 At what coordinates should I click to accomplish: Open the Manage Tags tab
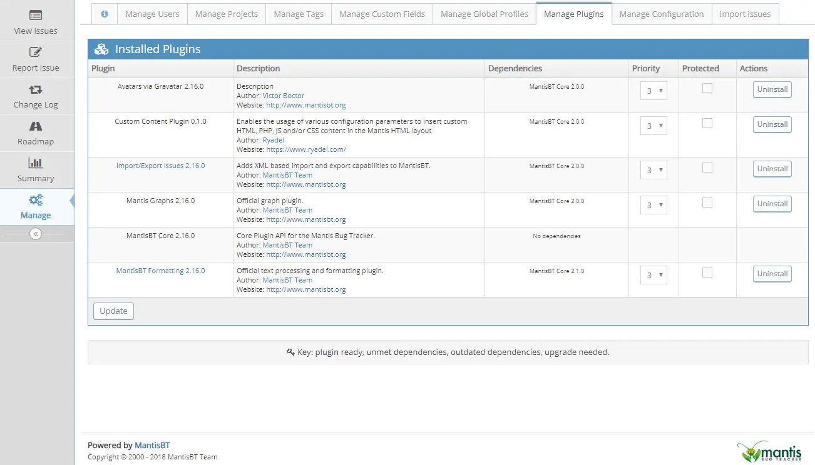pos(299,14)
